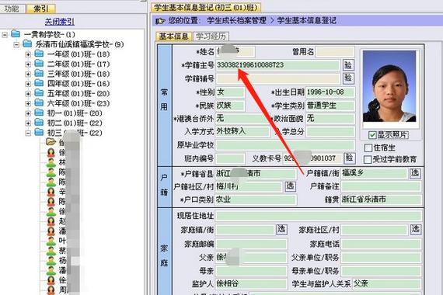Click the 初一 (01)班 folder icon

coord(39,113)
